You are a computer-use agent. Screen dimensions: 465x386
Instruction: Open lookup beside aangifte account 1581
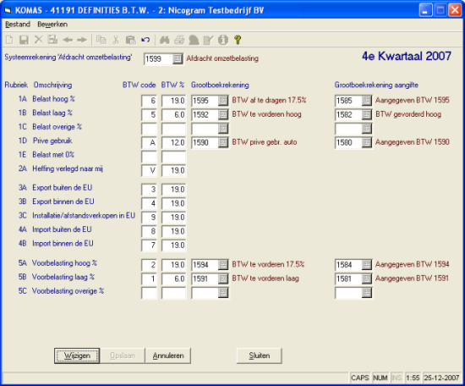click(367, 278)
